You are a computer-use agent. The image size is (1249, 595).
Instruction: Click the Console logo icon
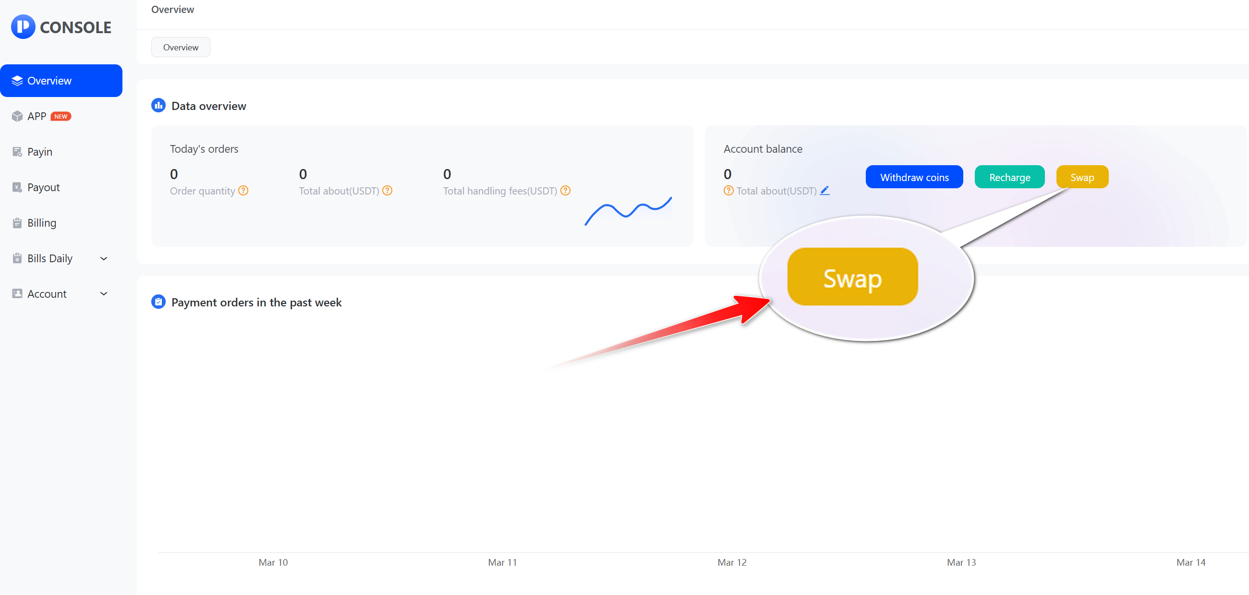(x=23, y=27)
